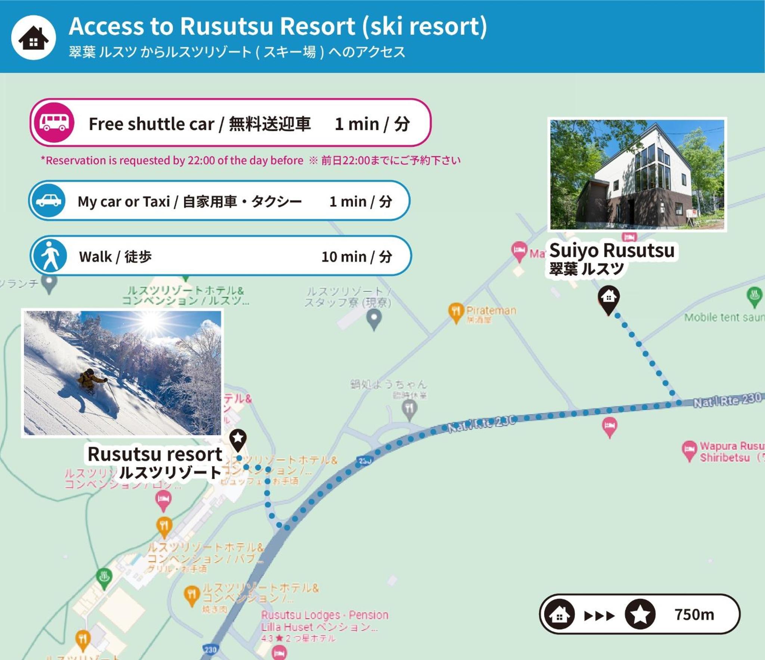Click the "Nat'l Rte 230" label at the right edge
Image resolution: width=765 pixels, height=660 pixels.
tap(727, 400)
